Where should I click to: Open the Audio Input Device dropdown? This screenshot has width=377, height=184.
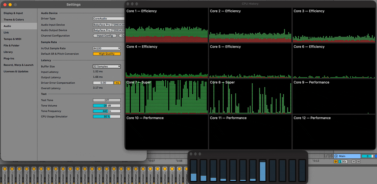109,25
